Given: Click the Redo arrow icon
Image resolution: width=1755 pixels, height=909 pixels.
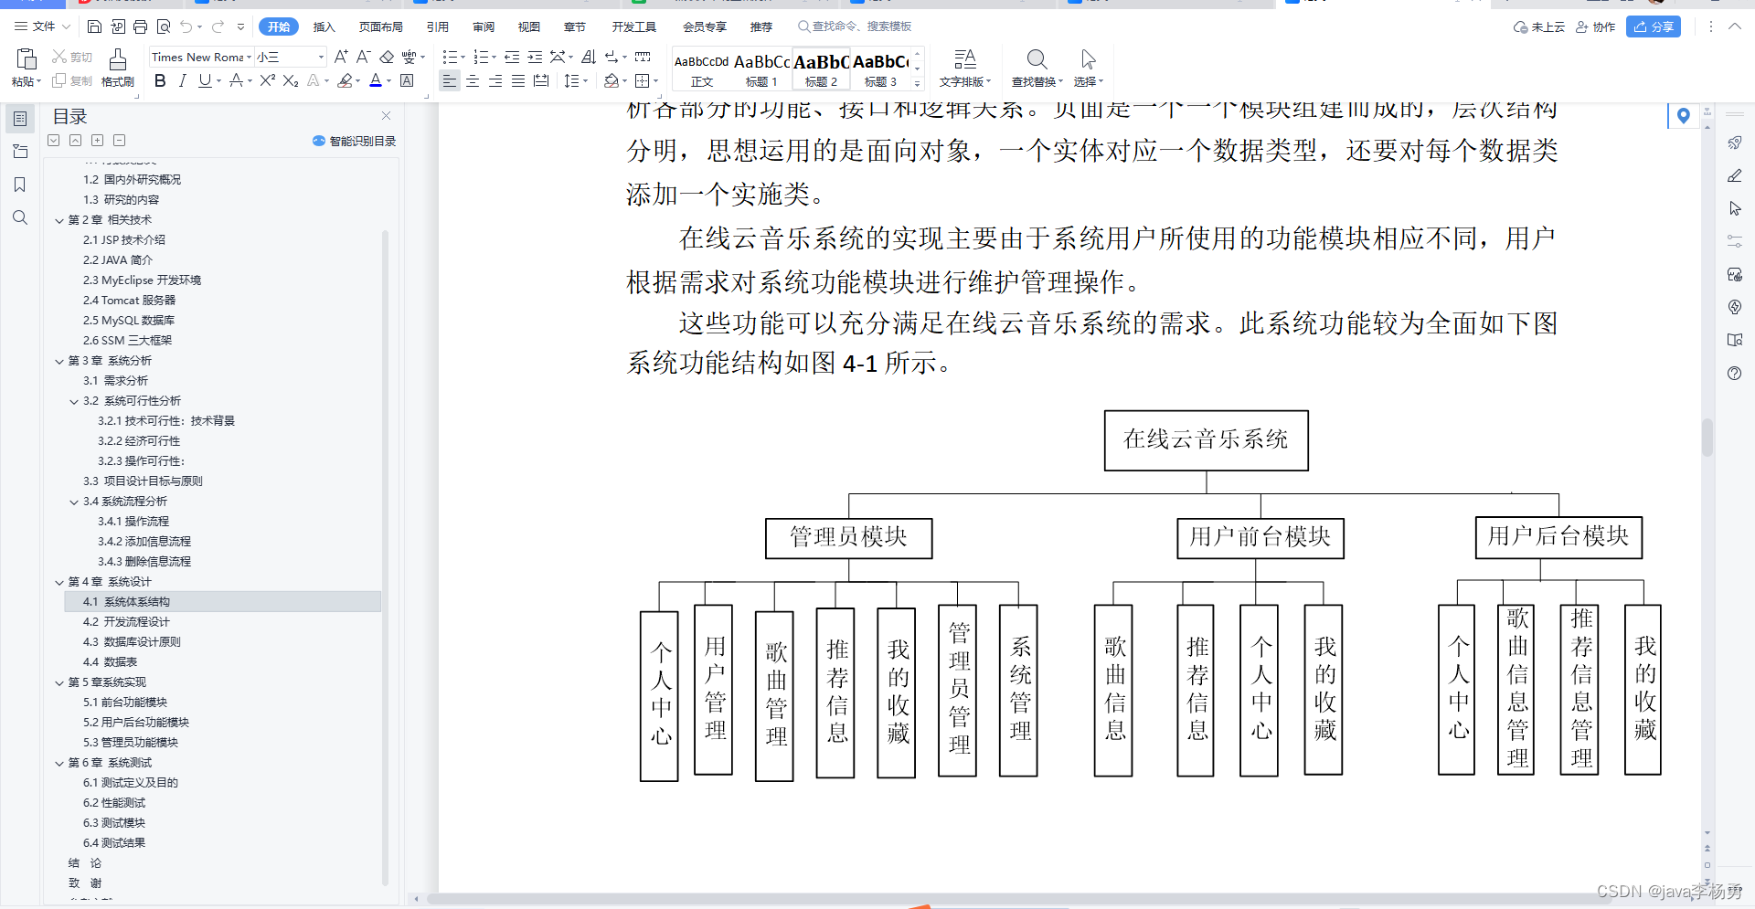Looking at the screenshot, I should click(x=218, y=26).
